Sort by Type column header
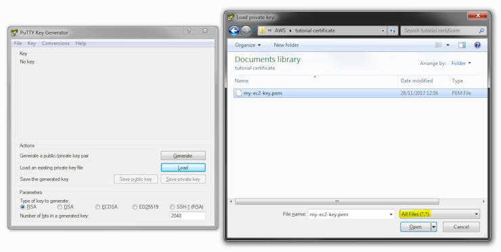Viewport: 501px width, 252px height. pyautogui.click(x=458, y=80)
